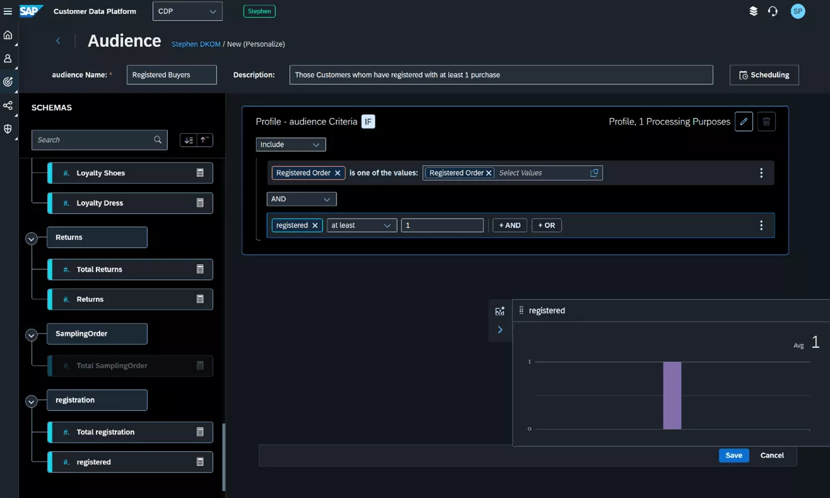Click the pencil edit criteria icon
The height and width of the screenshot is (498, 830).
(744, 122)
